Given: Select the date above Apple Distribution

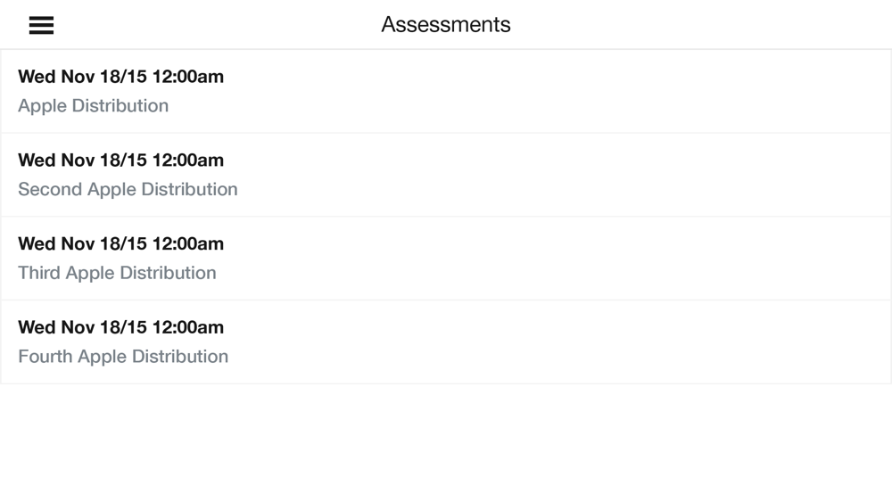Looking at the screenshot, I should [x=120, y=76].
